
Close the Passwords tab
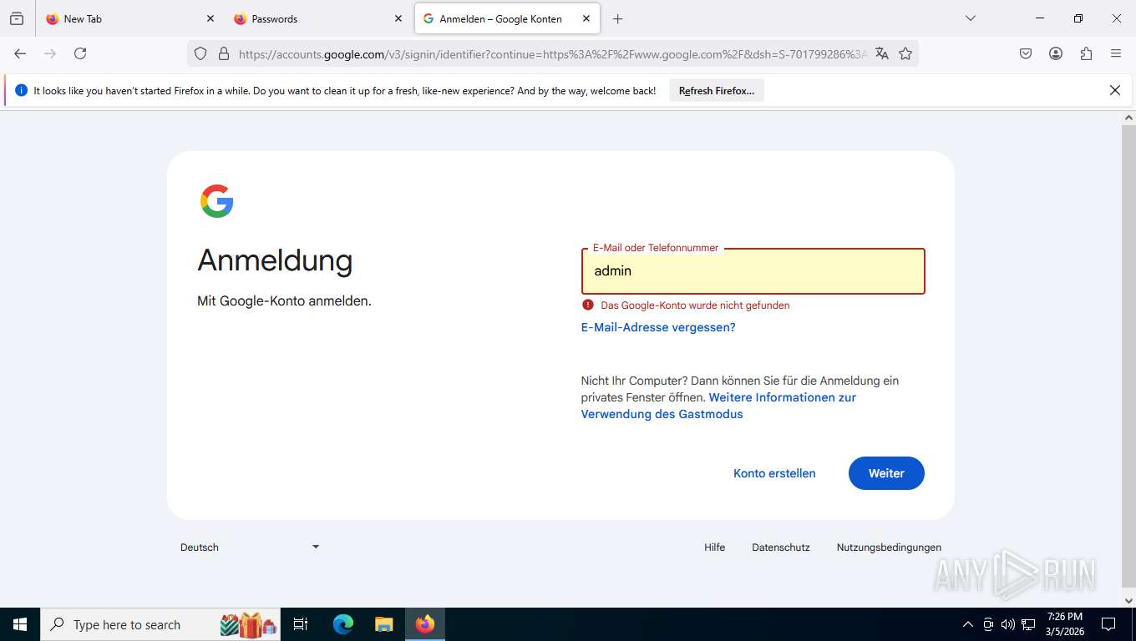[x=398, y=18]
